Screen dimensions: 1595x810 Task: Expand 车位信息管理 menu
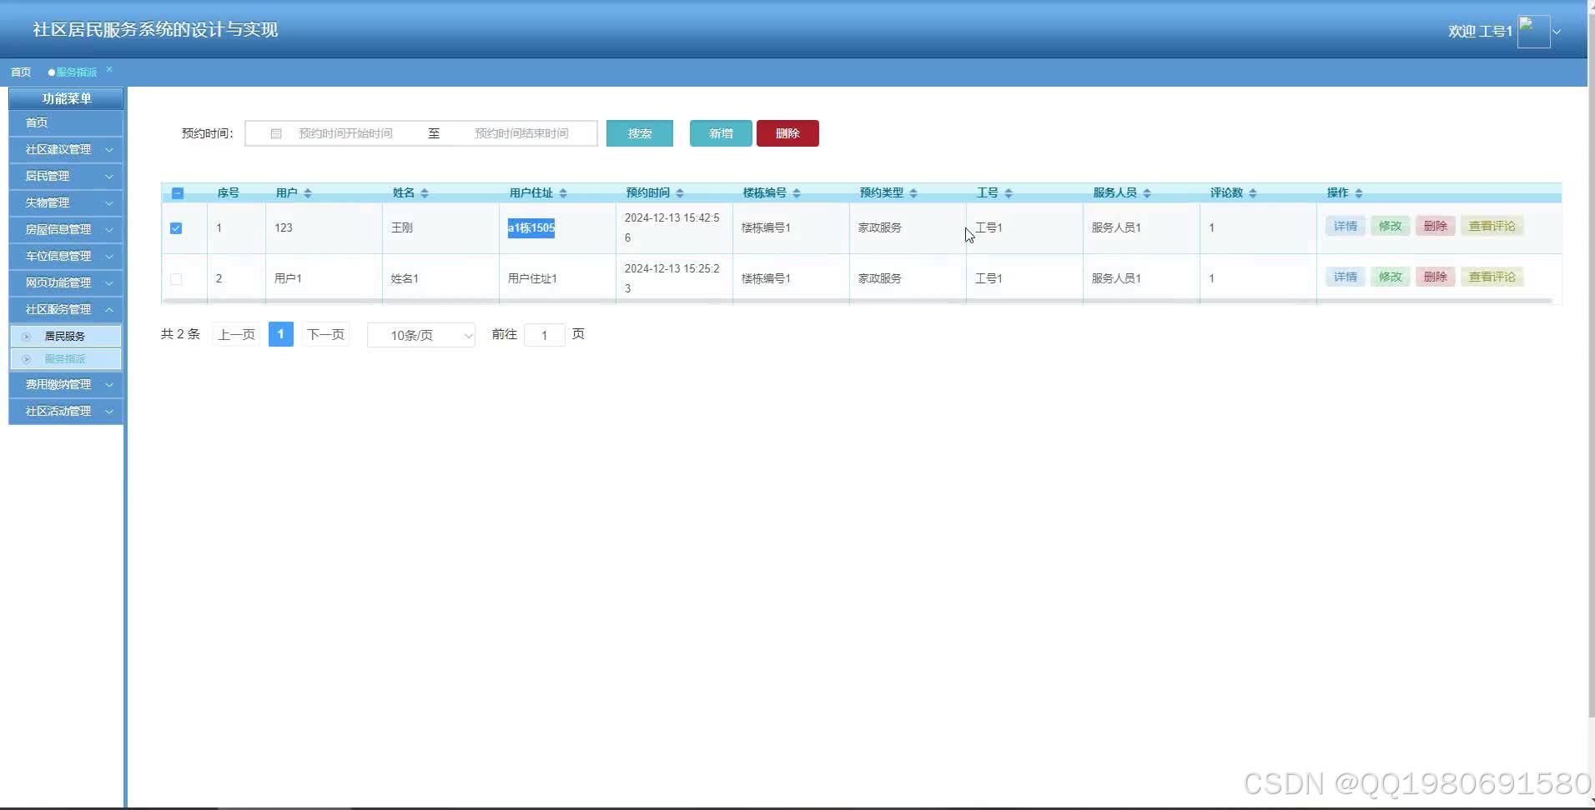click(x=66, y=257)
